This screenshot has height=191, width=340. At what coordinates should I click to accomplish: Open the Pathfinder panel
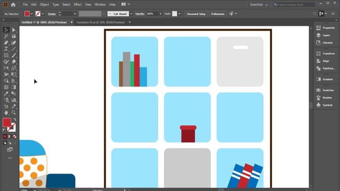326,68
